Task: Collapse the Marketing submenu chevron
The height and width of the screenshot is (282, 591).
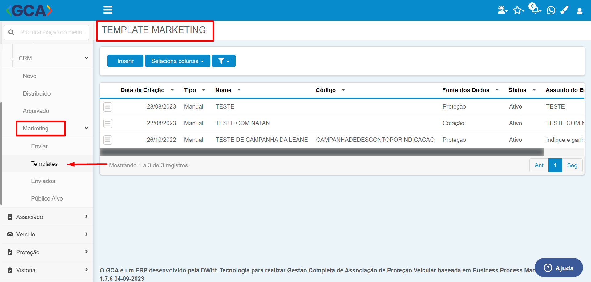Action: tap(87, 128)
